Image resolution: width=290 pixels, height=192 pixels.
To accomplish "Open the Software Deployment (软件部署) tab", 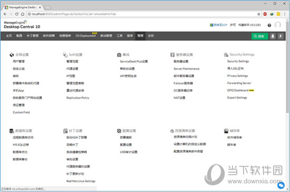I will pyautogui.click(x=49, y=36).
